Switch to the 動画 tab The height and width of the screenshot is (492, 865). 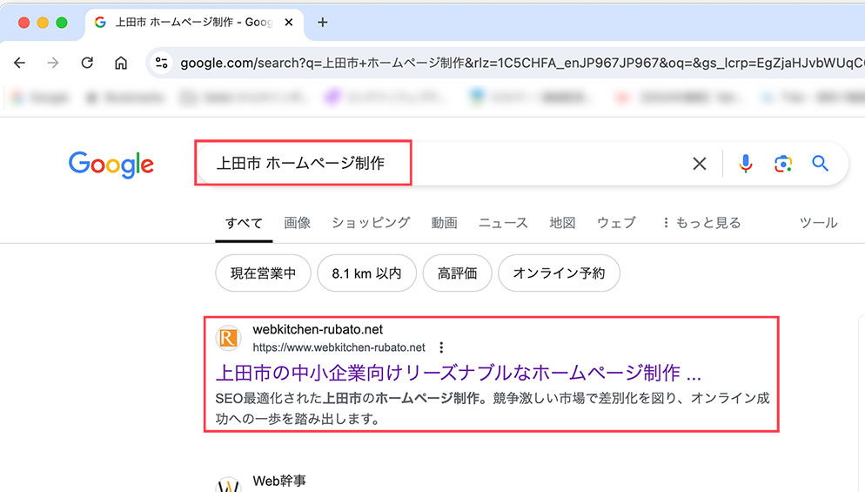pyautogui.click(x=444, y=223)
